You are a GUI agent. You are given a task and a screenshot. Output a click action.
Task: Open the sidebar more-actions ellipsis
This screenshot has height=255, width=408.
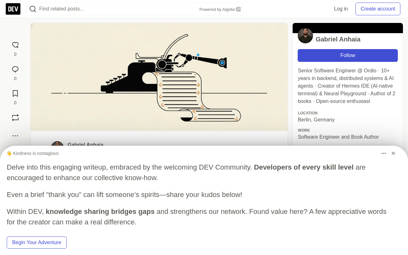pos(15,136)
